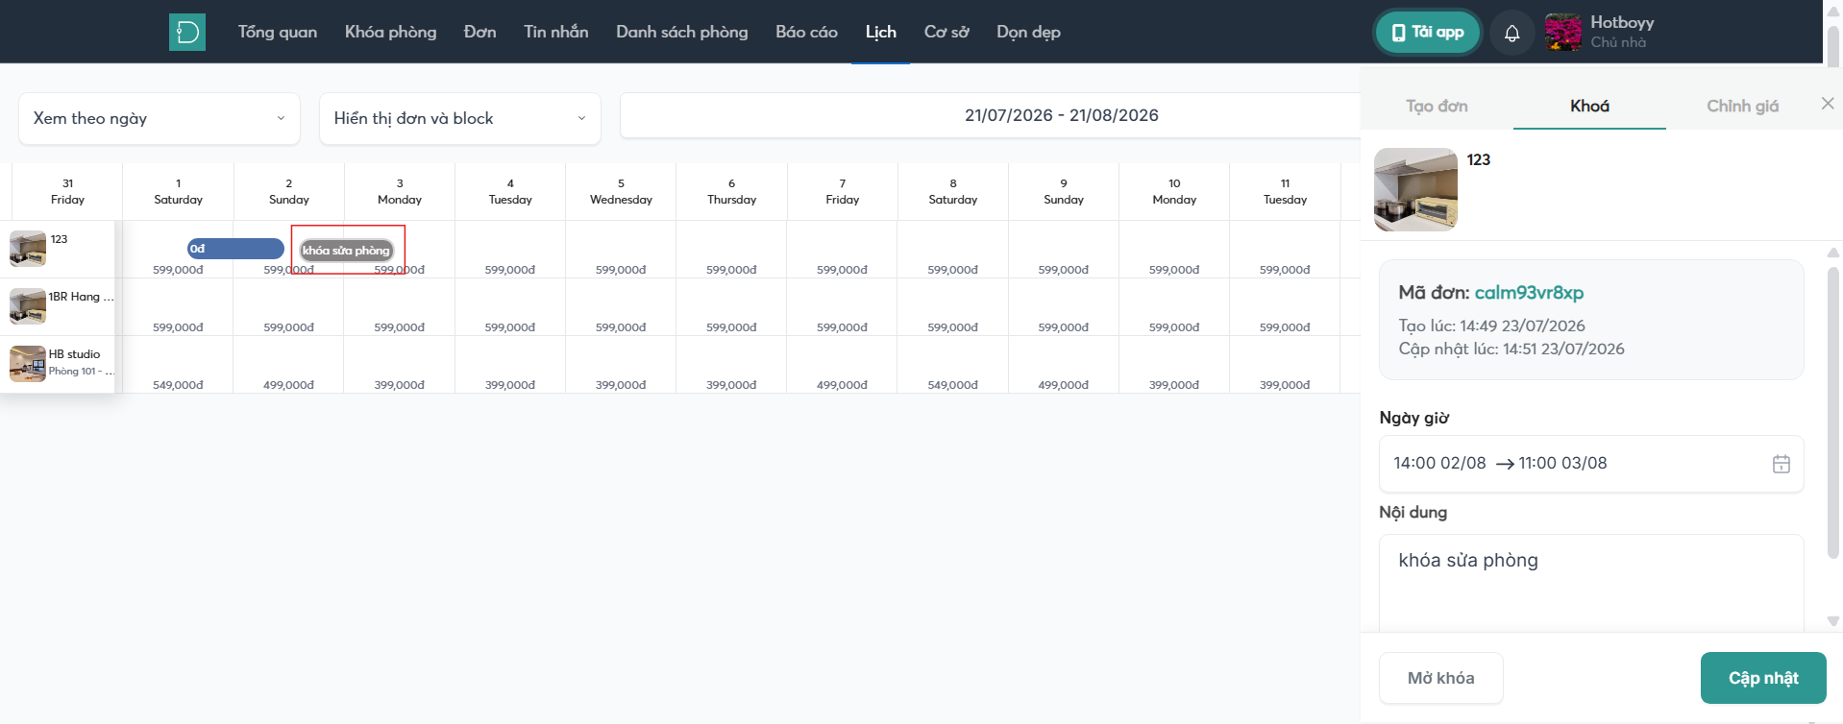Click the HB studio room name
The image size is (1843, 724).
[74, 354]
